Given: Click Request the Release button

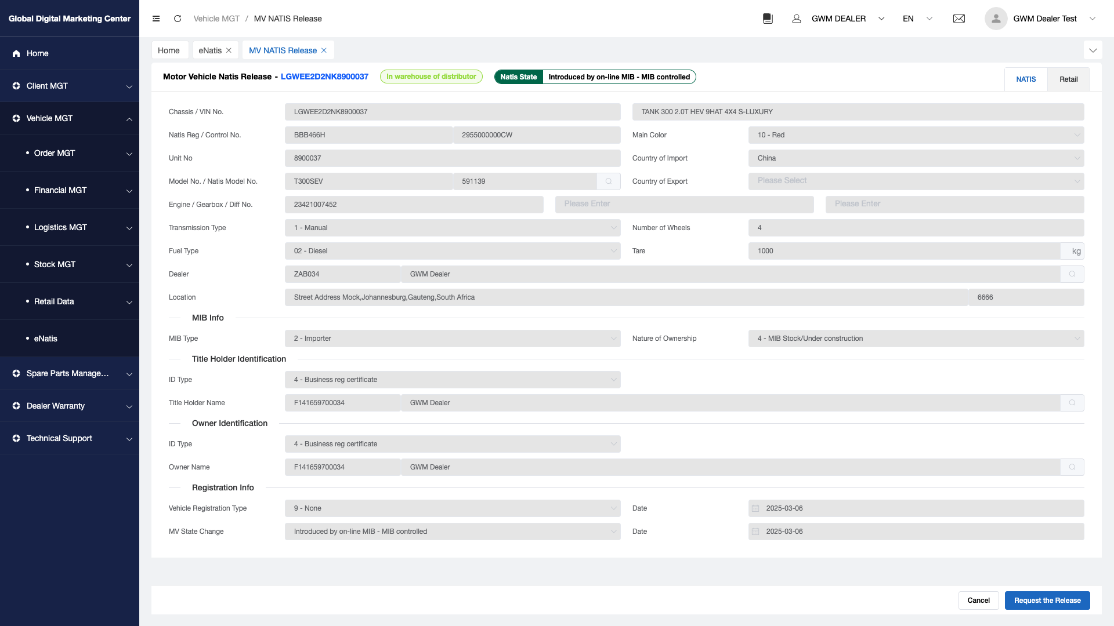Looking at the screenshot, I should 1047,600.
